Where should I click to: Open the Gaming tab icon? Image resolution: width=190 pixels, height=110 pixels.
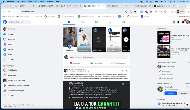(124, 22)
